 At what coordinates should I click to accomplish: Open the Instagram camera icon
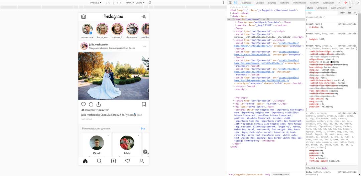click(83, 17)
